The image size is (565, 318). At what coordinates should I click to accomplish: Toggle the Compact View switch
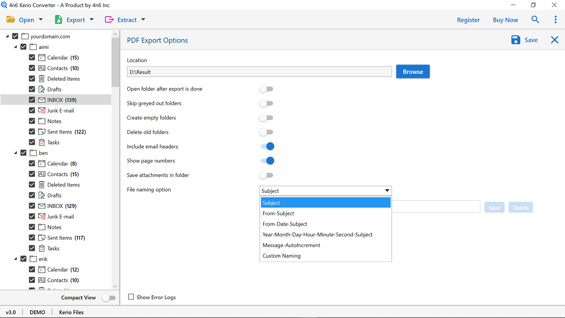pyautogui.click(x=109, y=298)
